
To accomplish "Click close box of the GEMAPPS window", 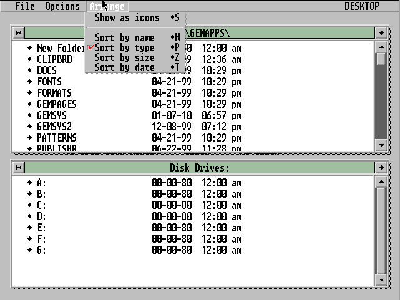I will click(18, 32).
